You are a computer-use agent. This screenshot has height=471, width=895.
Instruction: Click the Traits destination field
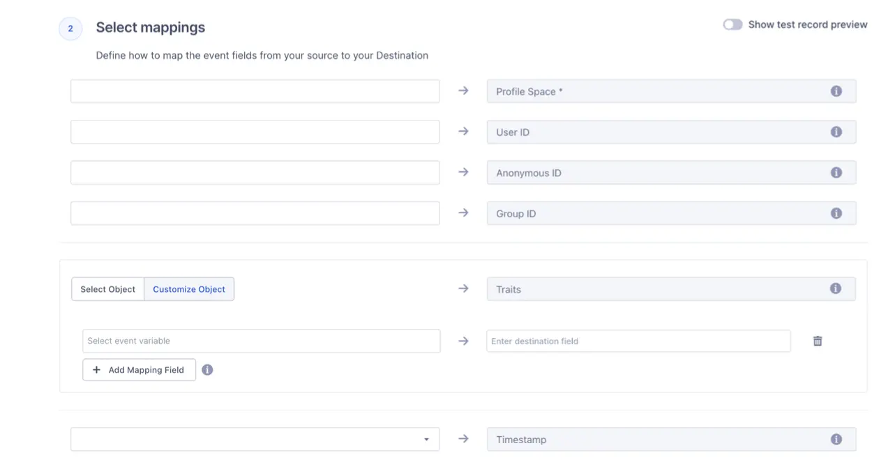pos(671,288)
